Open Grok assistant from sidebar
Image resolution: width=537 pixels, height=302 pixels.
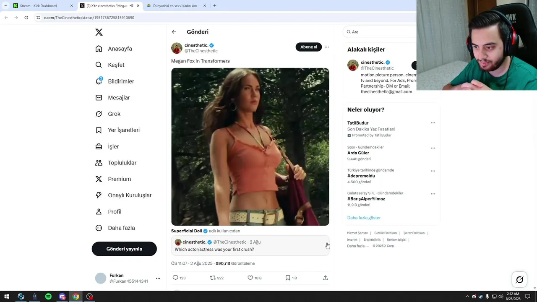(108, 114)
